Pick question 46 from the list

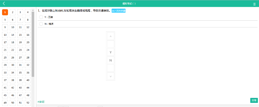coord(13,95)
